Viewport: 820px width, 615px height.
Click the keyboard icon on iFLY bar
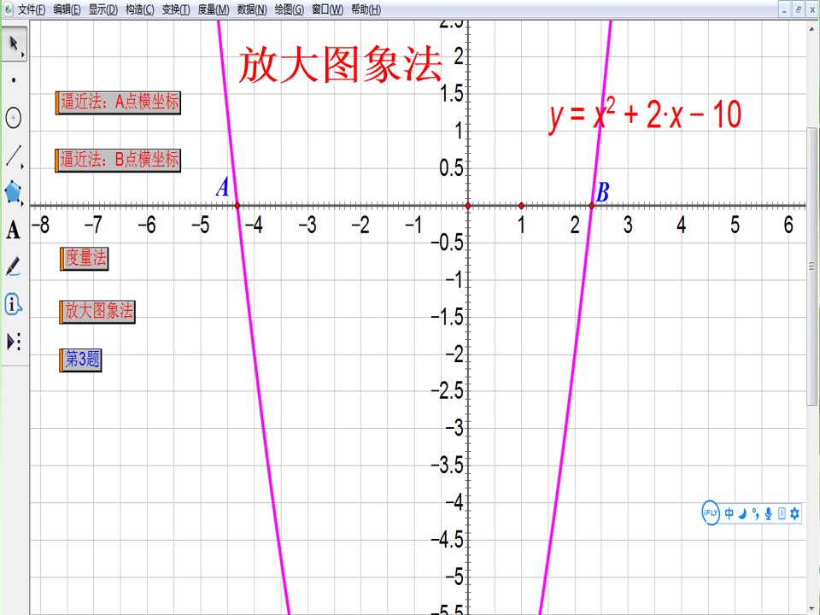782,513
